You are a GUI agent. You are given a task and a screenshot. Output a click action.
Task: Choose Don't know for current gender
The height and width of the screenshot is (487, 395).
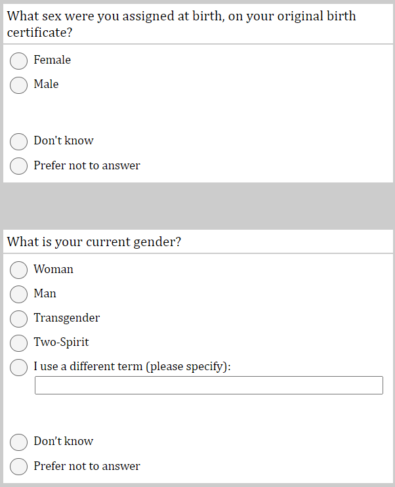pos(18,442)
